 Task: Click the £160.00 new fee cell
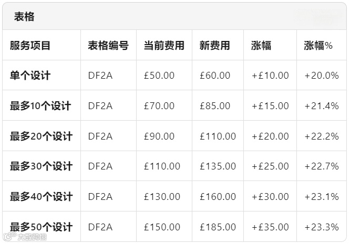pos(218,197)
